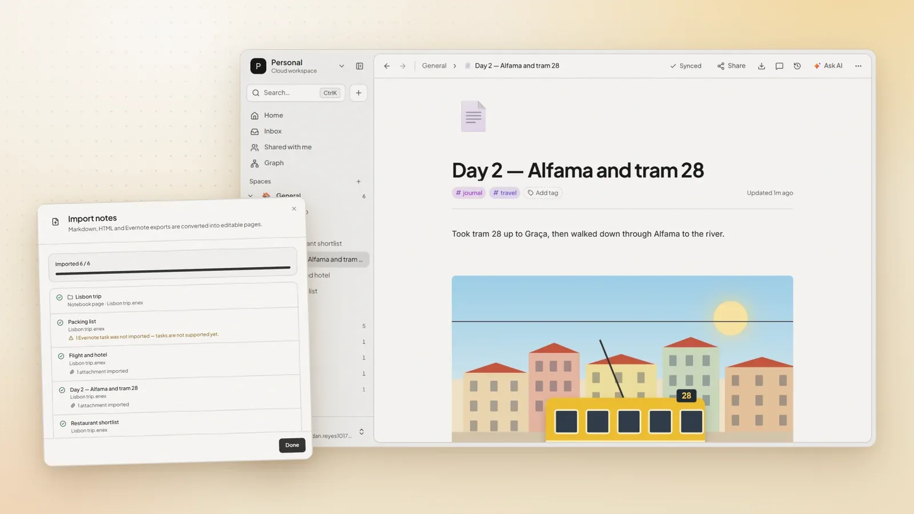Click the Synced status indicator
The image size is (914, 514).
click(x=685, y=66)
